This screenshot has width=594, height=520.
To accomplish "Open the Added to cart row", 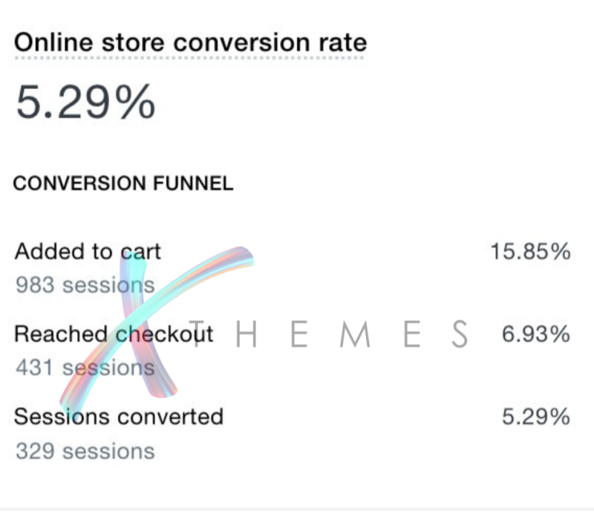I will [293, 268].
